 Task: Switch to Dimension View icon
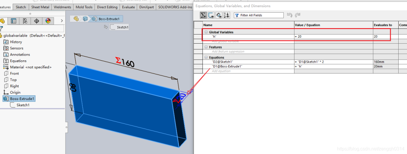[x=219, y=15]
